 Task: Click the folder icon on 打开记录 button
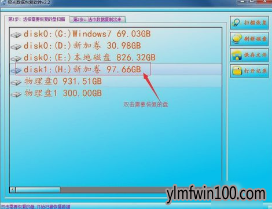[237, 71]
